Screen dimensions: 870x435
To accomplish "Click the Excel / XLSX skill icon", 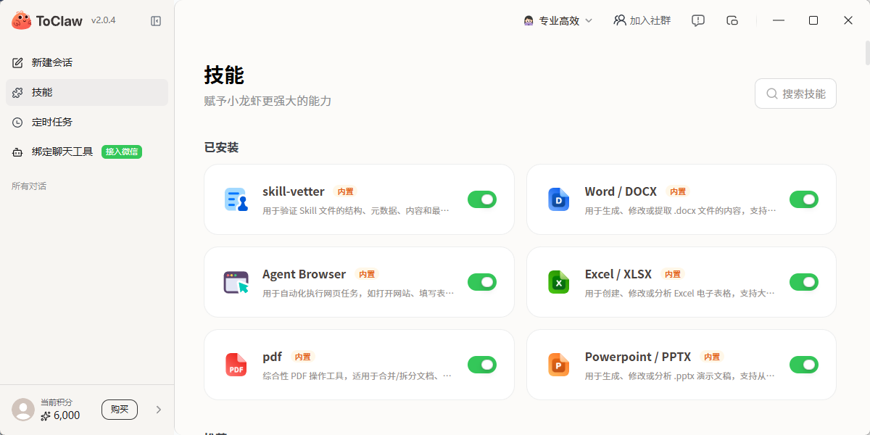I will (558, 282).
